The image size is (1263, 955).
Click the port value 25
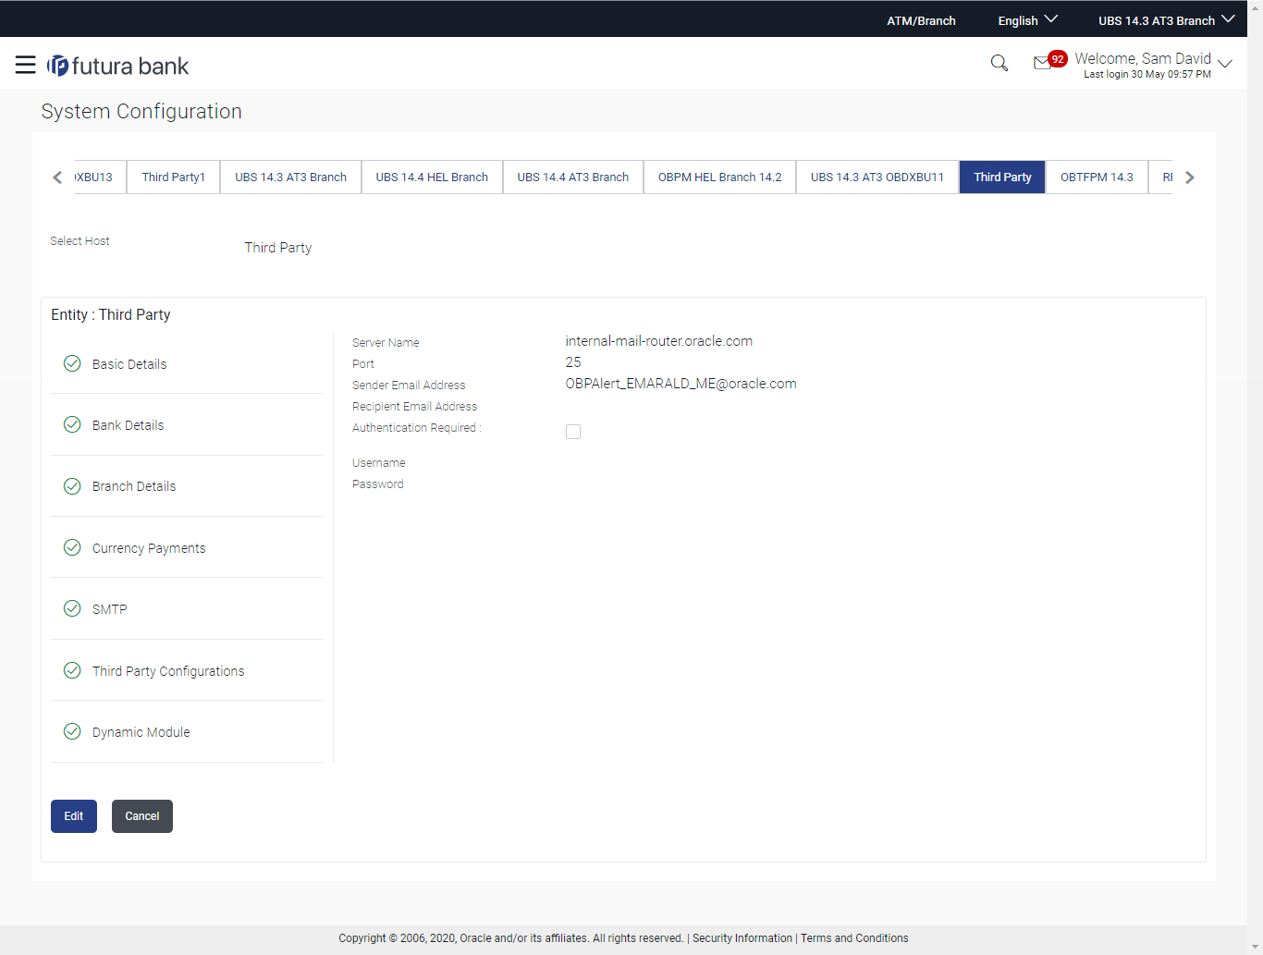(x=573, y=362)
